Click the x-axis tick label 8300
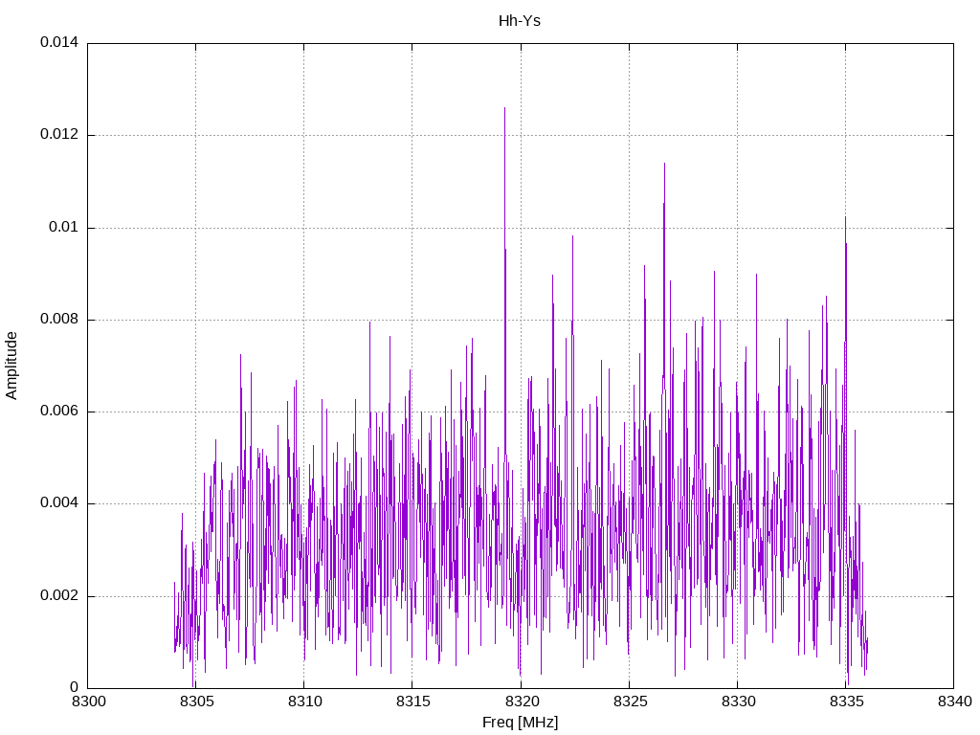Screen dimensions: 980x735 coord(88,702)
